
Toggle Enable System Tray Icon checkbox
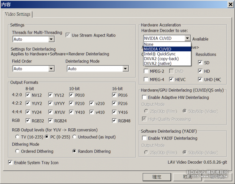[x=11, y=163]
